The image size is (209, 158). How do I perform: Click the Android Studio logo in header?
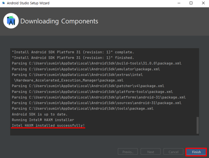point(11,21)
